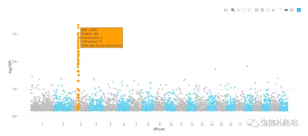Viewport: 308px width, 136px height.
Task: Select the Zoom magnifier tool
Action: tap(233, 10)
